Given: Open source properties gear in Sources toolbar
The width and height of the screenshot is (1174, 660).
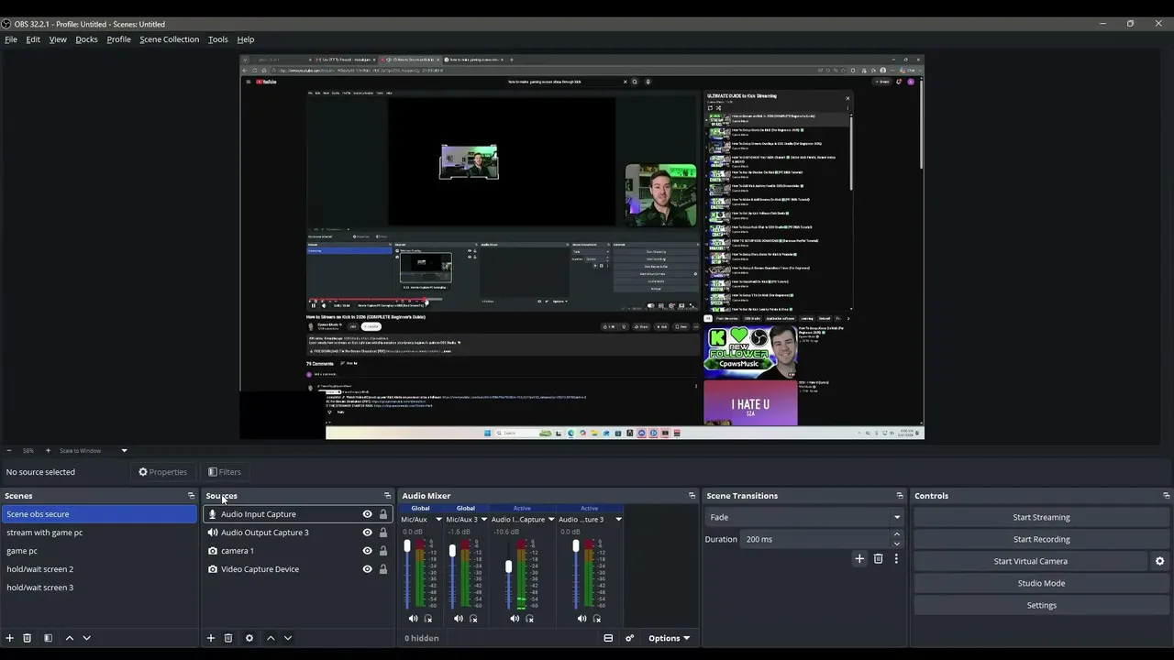Looking at the screenshot, I should click(x=249, y=638).
